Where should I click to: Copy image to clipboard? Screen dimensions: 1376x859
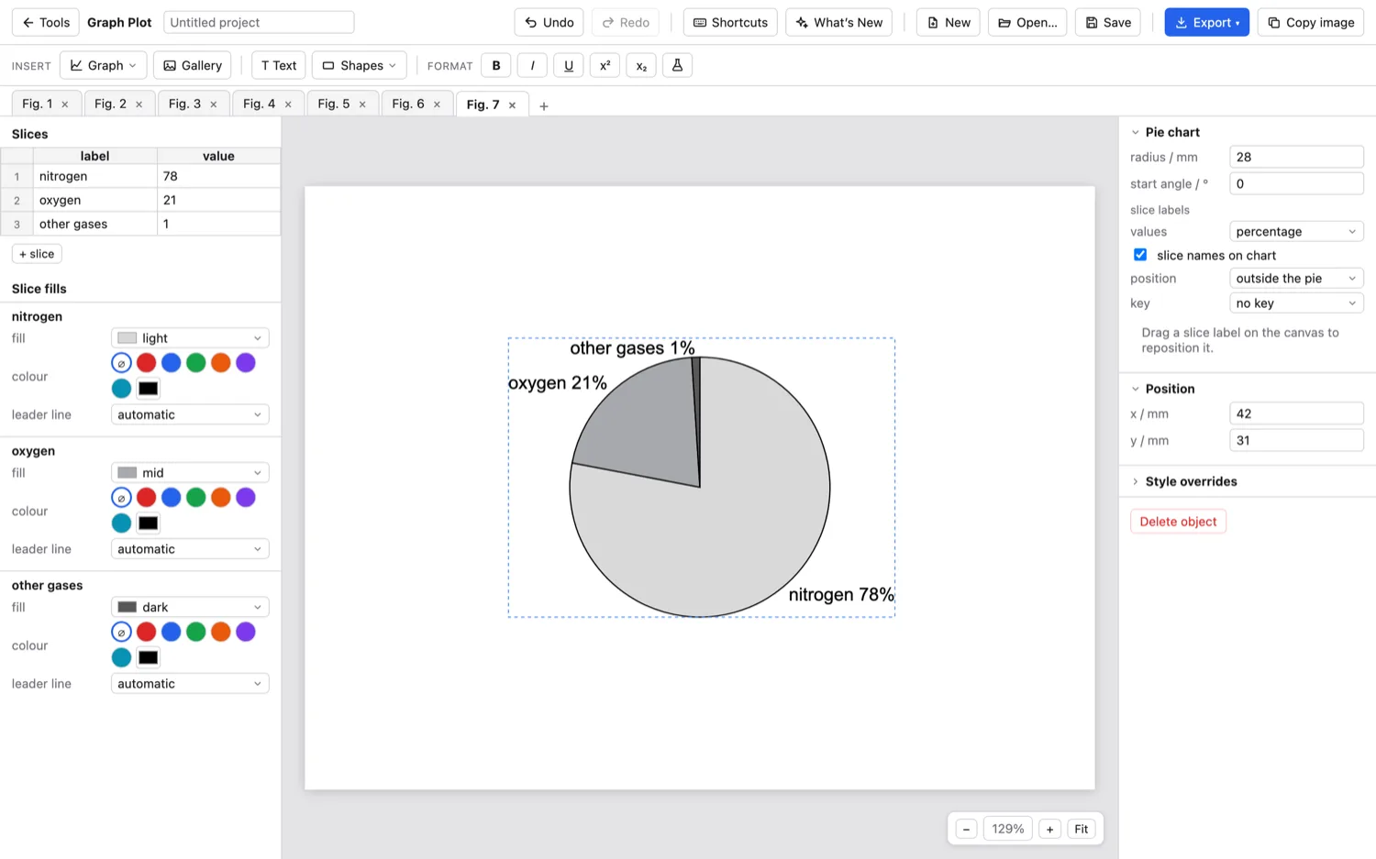[x=1310, y=22]
